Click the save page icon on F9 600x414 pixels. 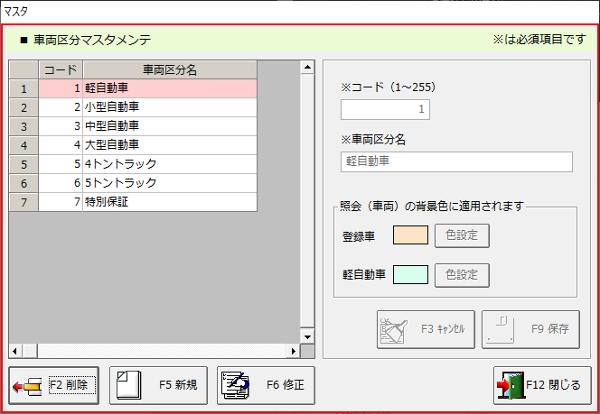pos(501,329)
